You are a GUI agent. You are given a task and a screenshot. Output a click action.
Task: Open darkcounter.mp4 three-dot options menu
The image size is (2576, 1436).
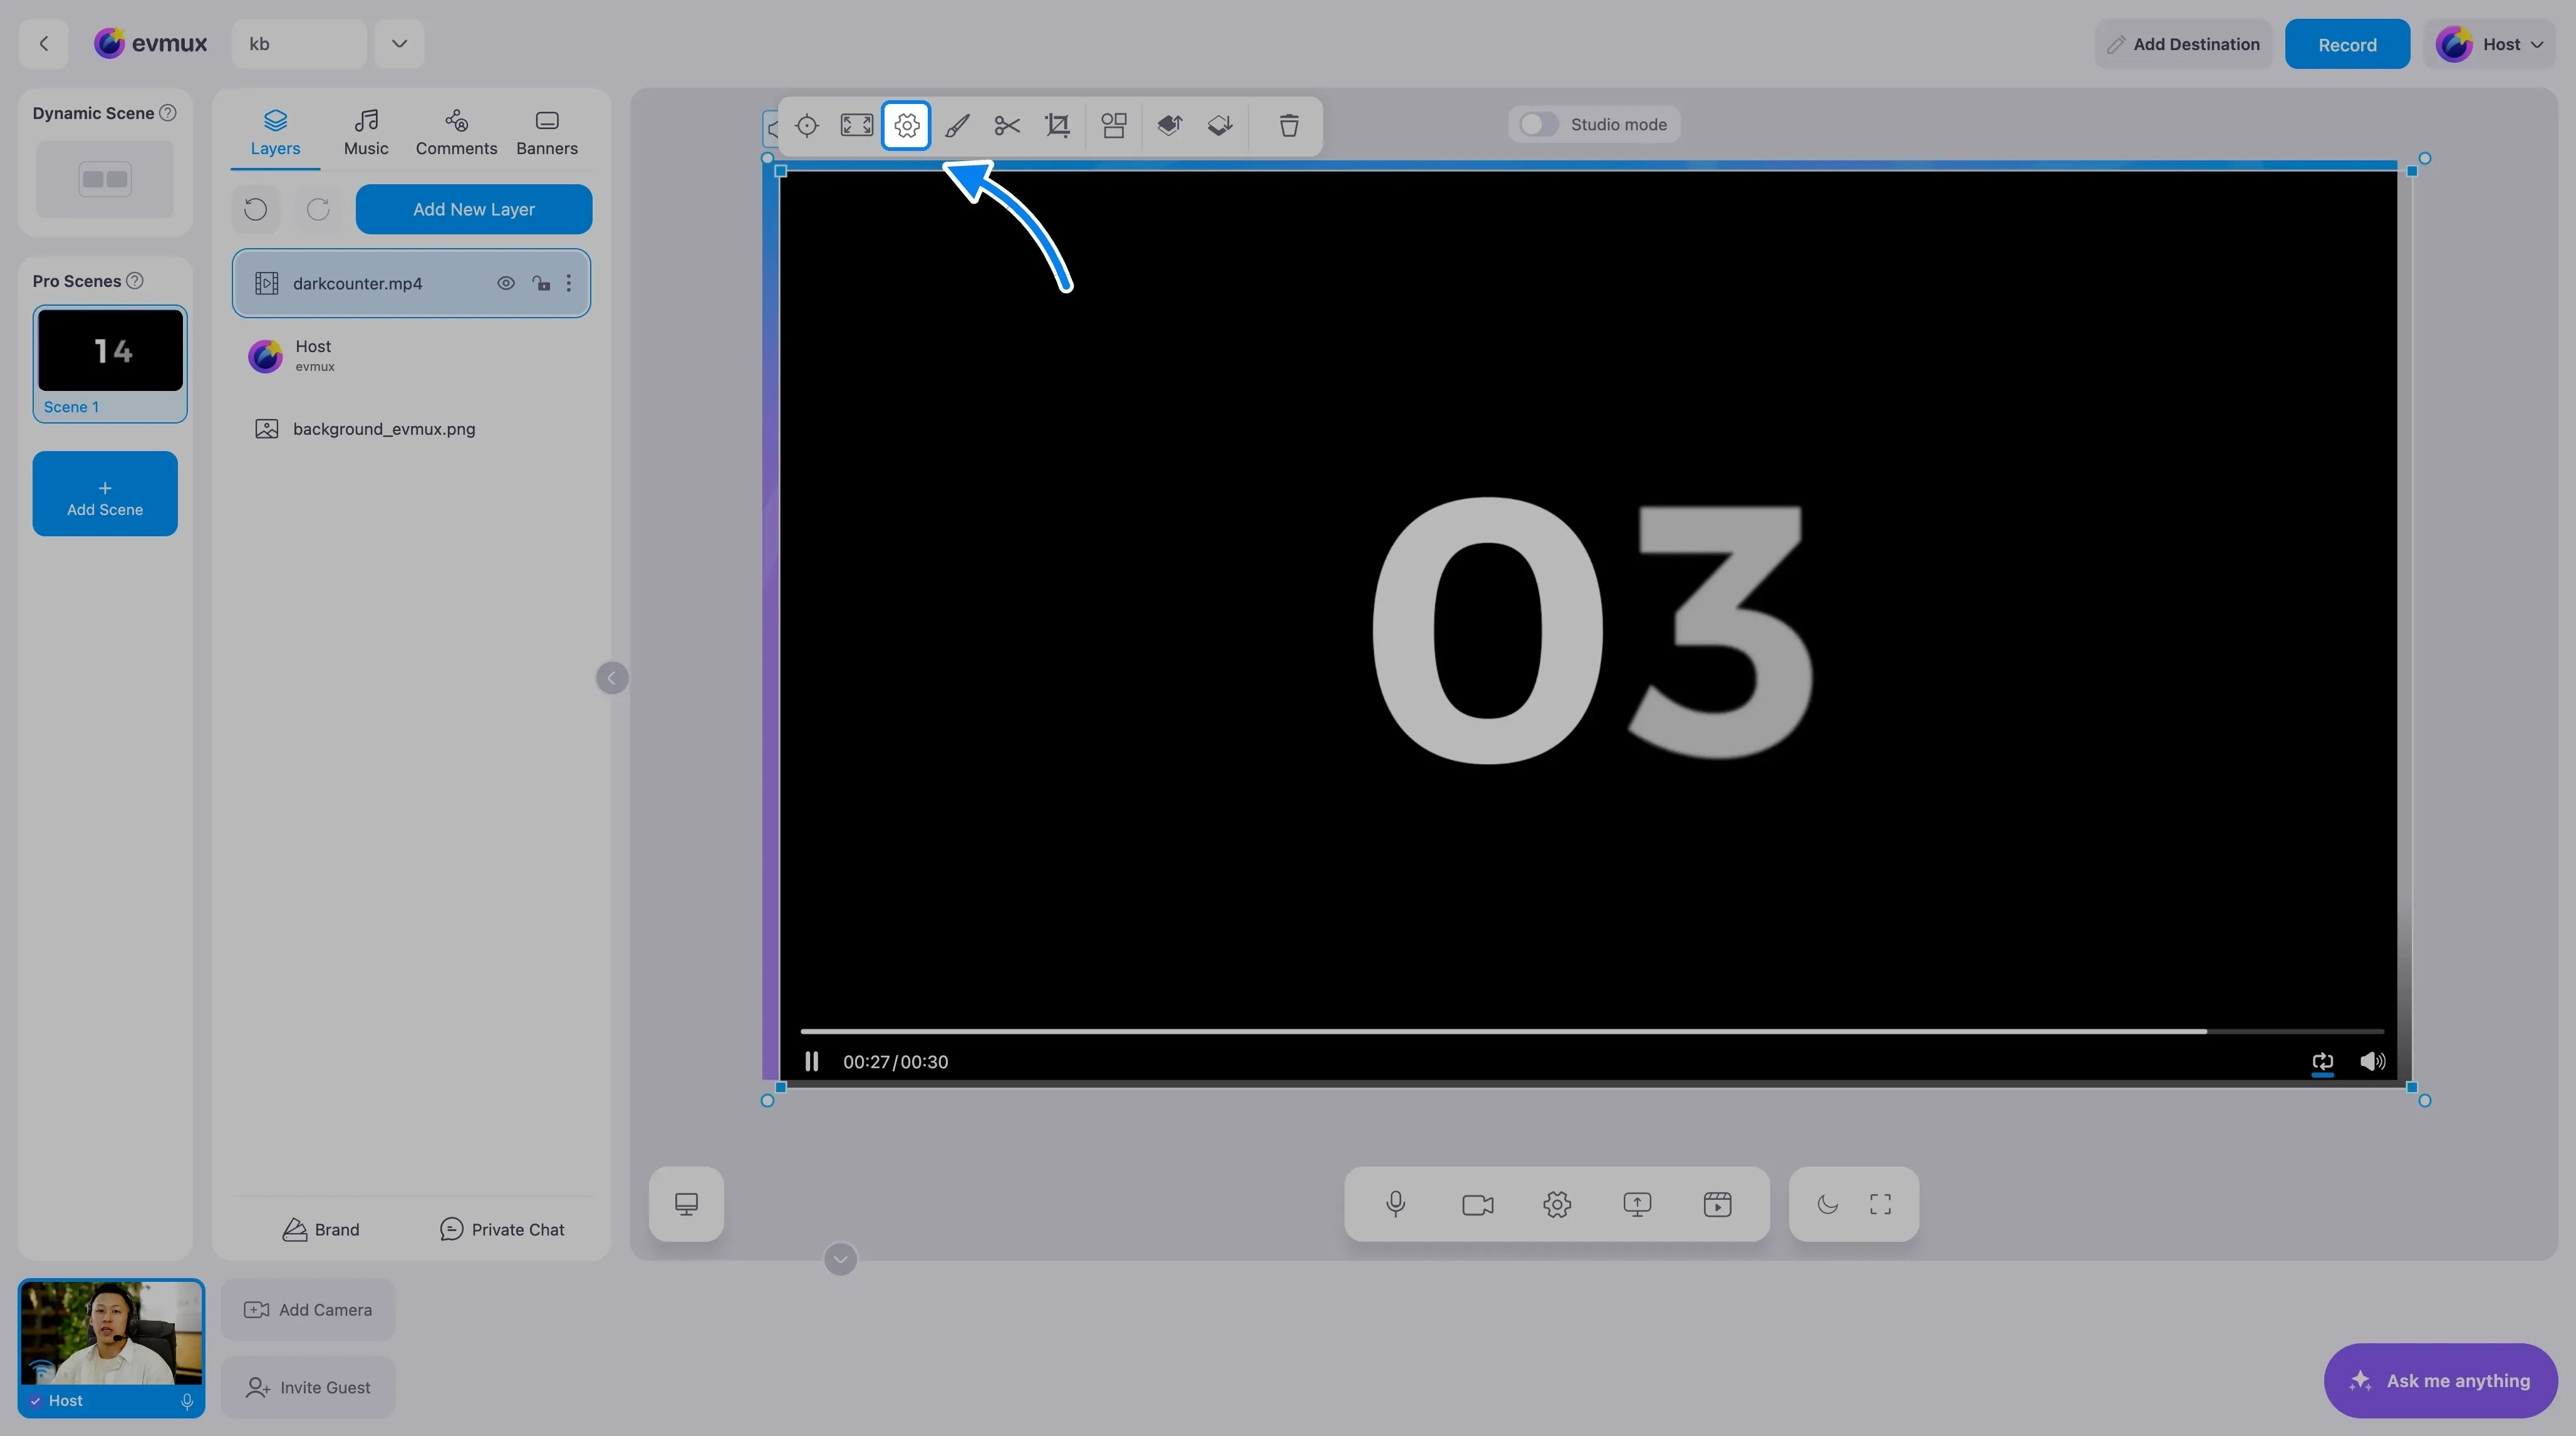(x=569, y=283)
